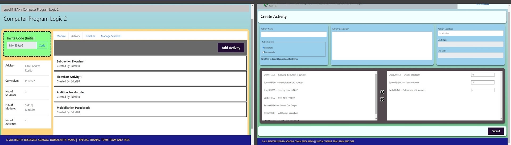Click the Code button beside invite code
The image size is (511, 145).
coord(42,45)
